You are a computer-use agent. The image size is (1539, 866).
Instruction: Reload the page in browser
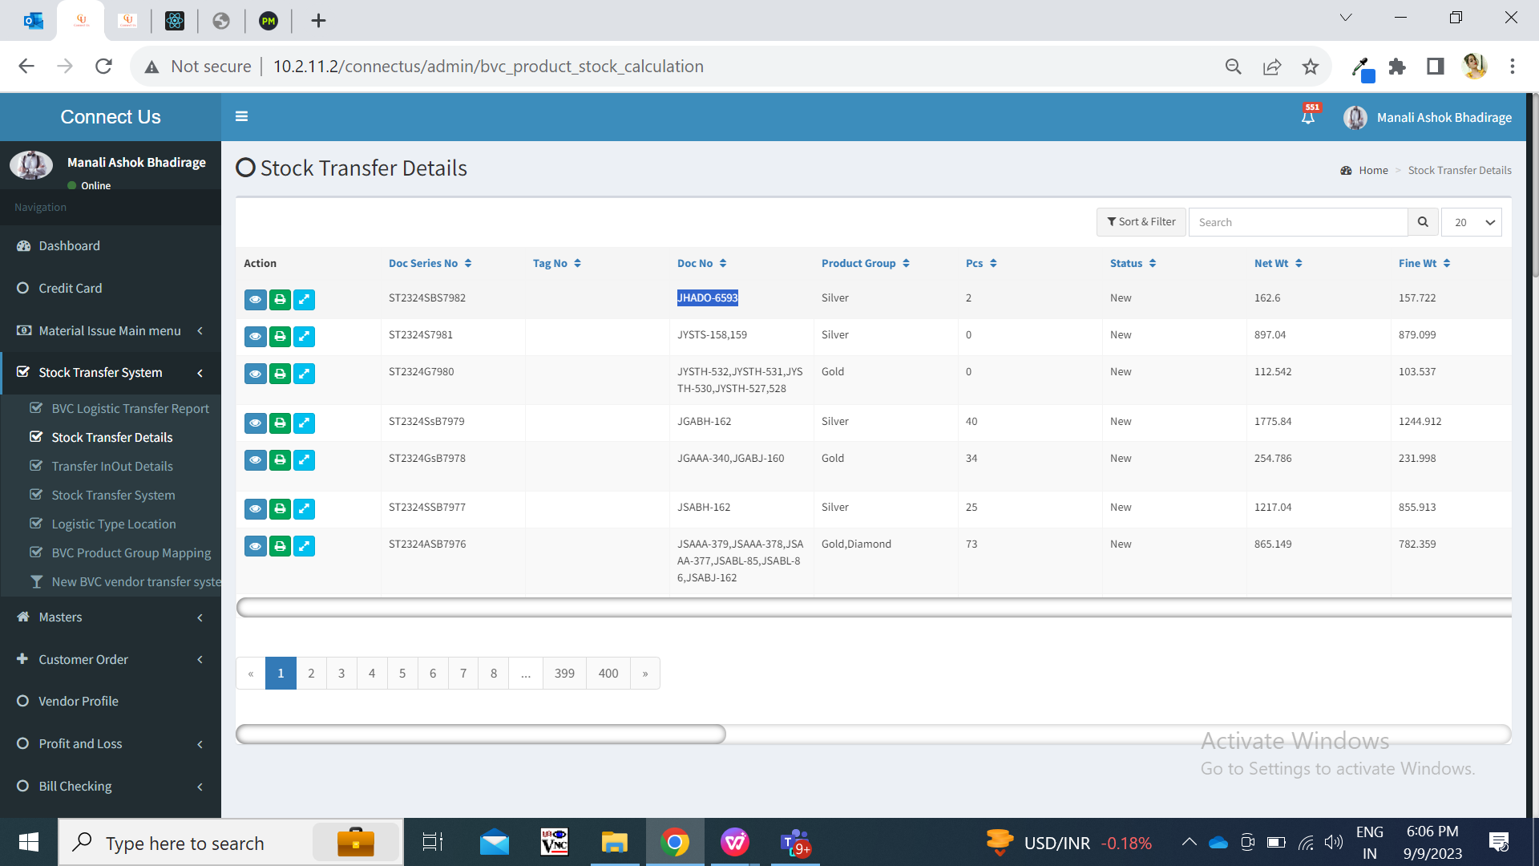103,67
